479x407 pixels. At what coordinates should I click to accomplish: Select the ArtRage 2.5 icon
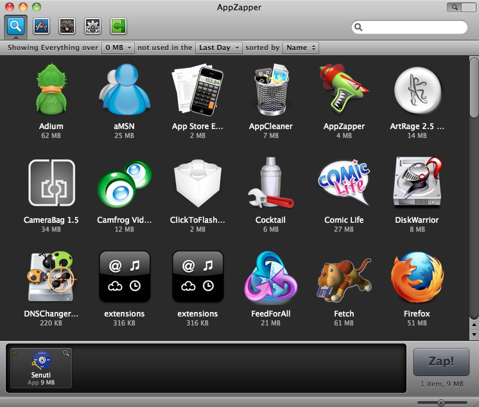coord(417,91)
